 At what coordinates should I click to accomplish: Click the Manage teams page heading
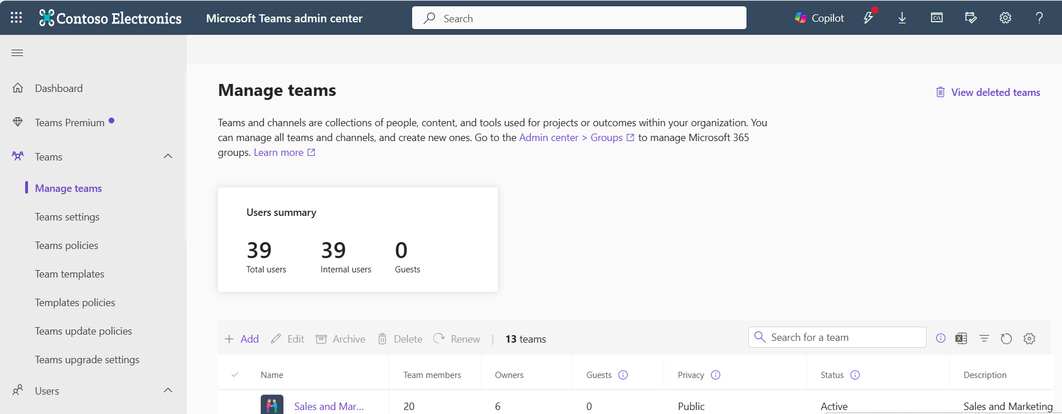pos(277,90)
